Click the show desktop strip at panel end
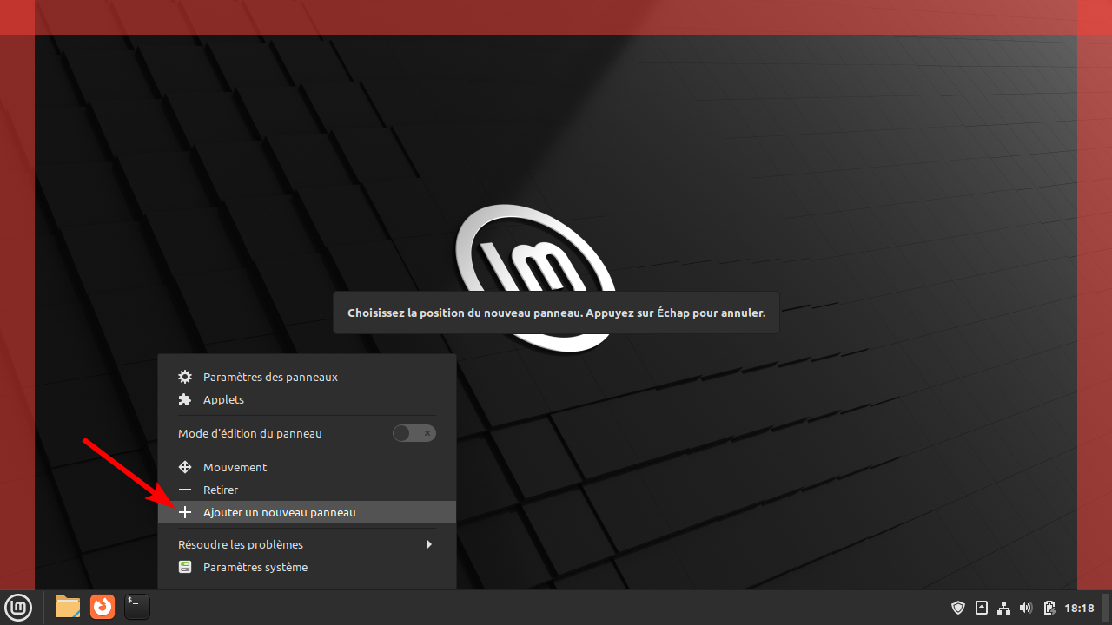Screen dimensions: 1112x625 (x=1105, y=607)
